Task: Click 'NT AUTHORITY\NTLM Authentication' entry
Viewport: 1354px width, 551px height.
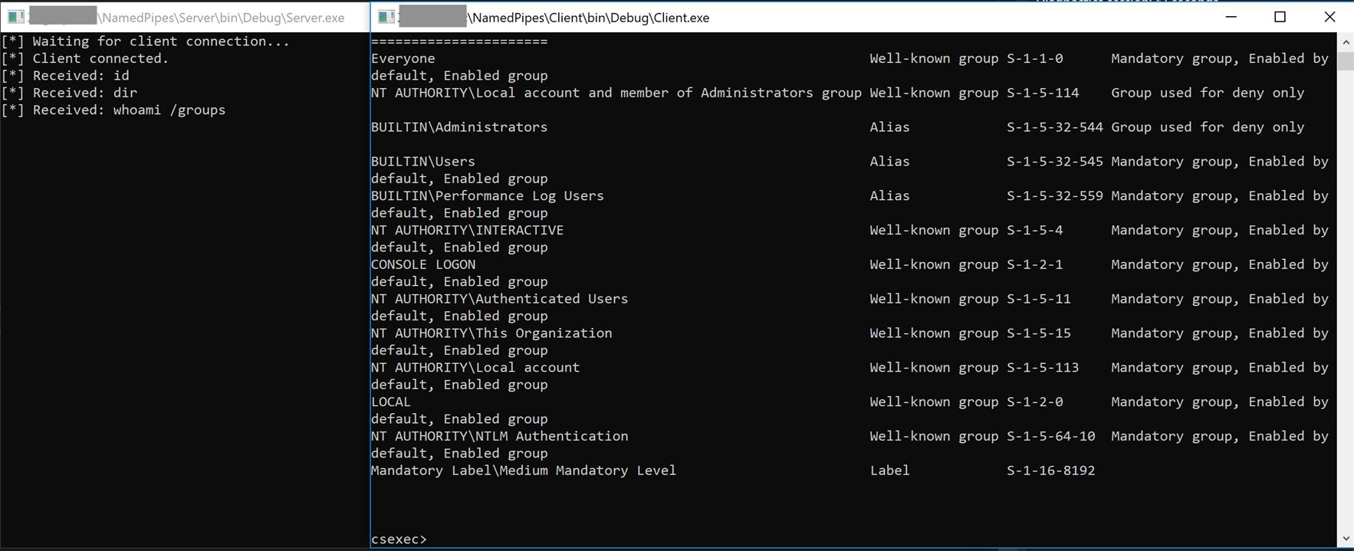Action: click(x=499, y=436)
